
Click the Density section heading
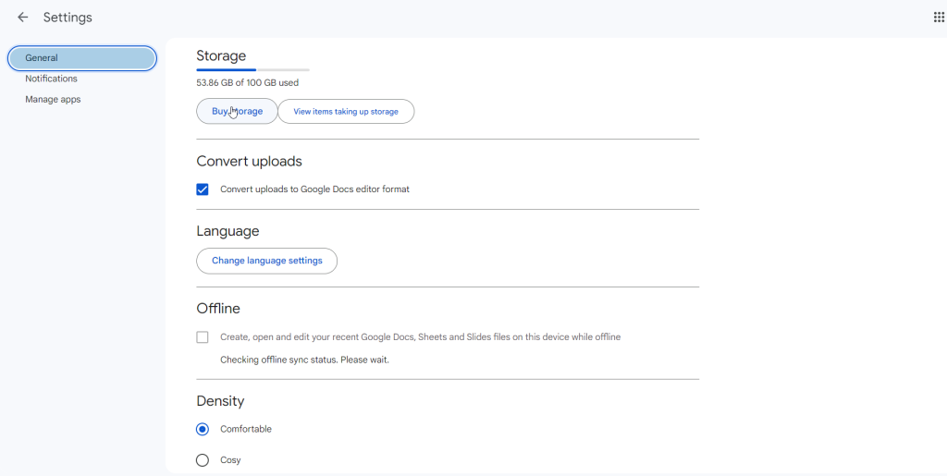tap(220, 401)
